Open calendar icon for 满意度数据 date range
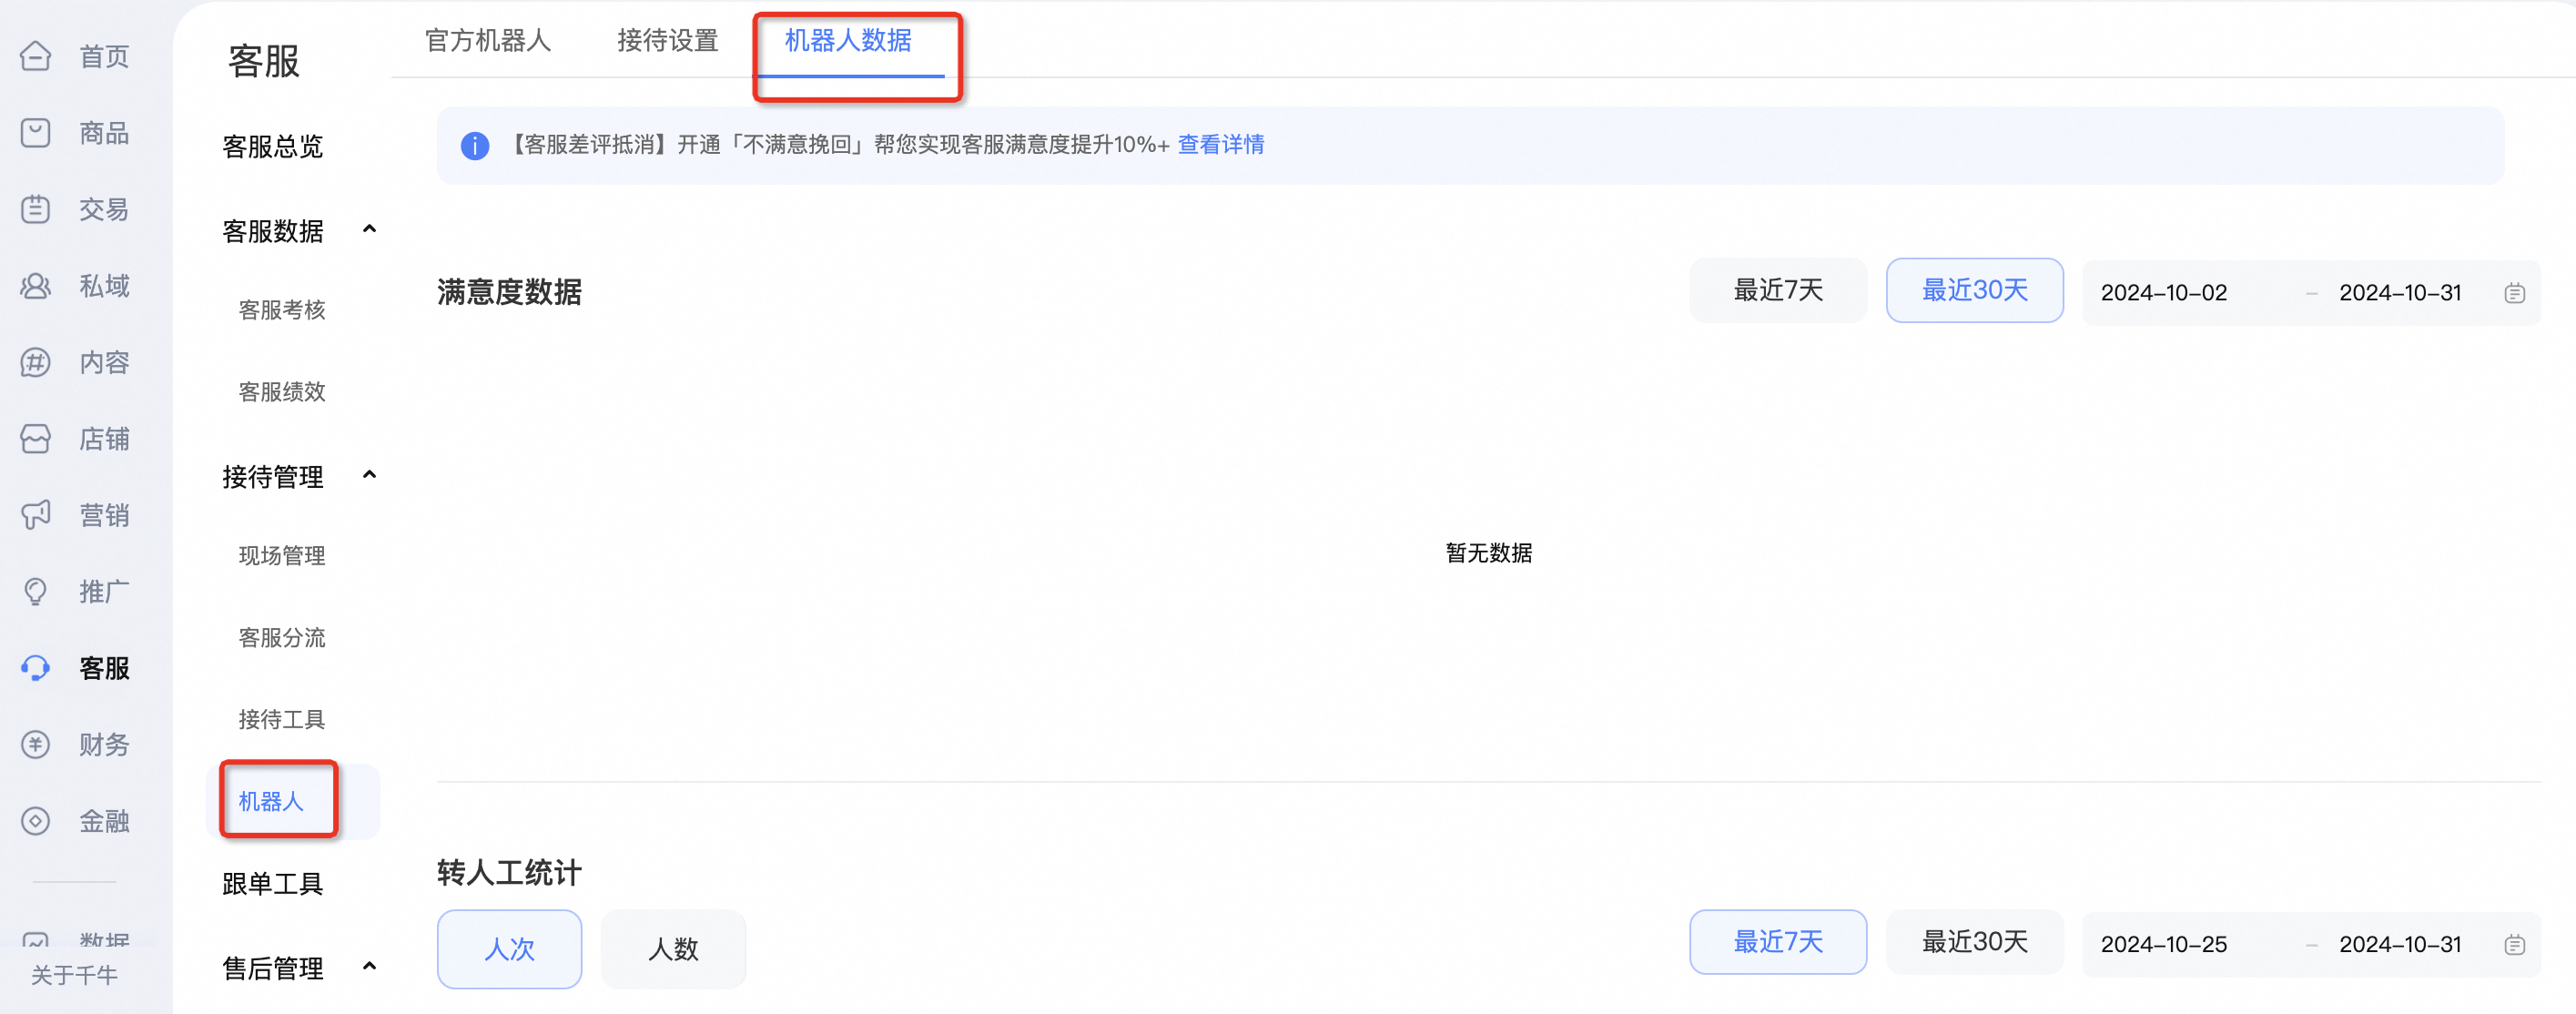 click(2515, 293)
